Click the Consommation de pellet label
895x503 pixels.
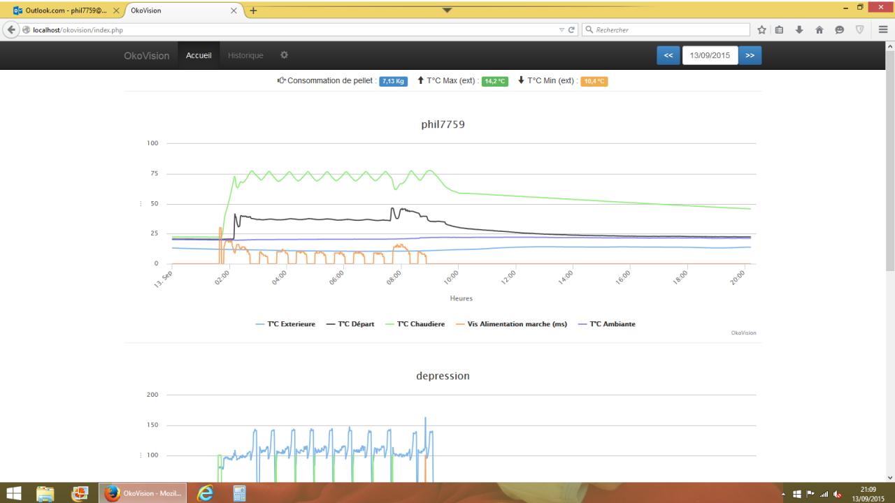331,81
